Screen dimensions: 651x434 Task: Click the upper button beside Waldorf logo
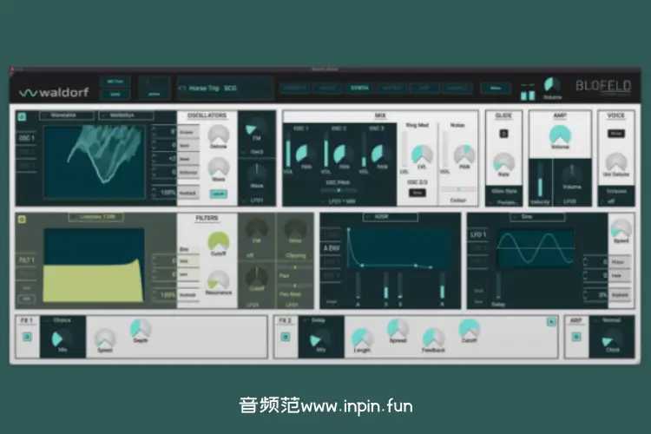point(115,82)
